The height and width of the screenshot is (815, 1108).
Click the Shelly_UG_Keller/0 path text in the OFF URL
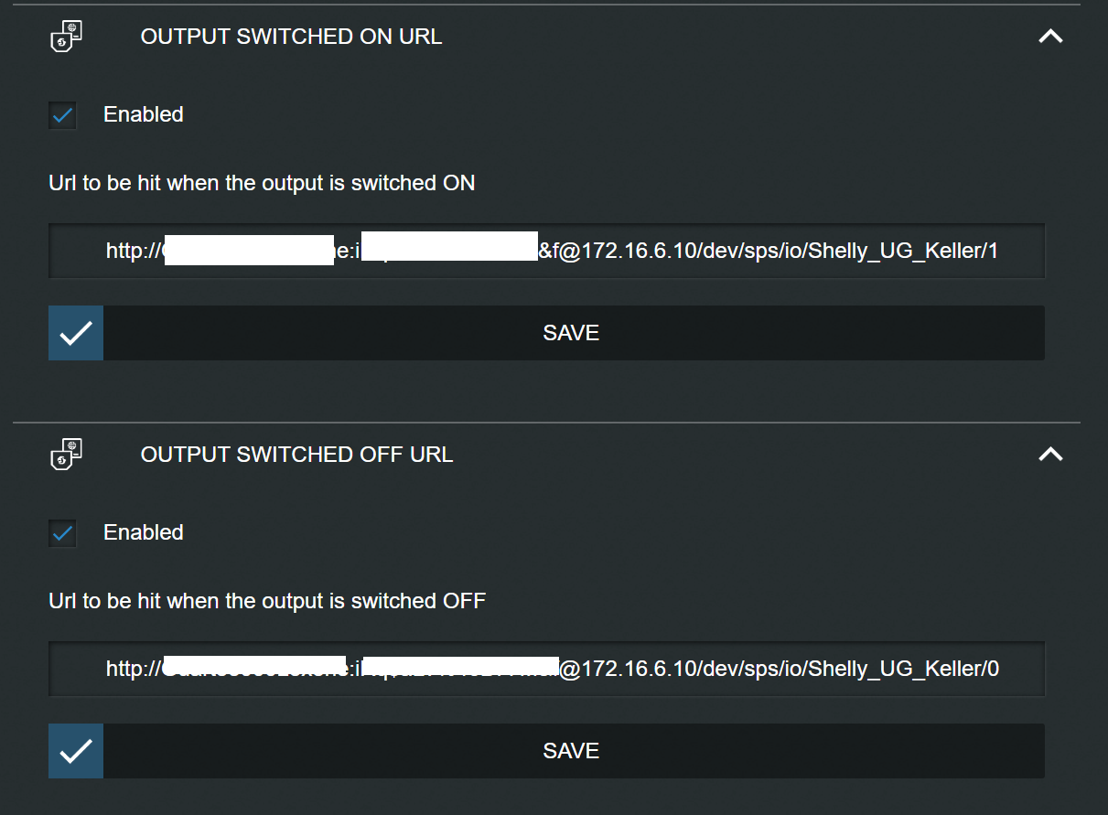[902, 669]
